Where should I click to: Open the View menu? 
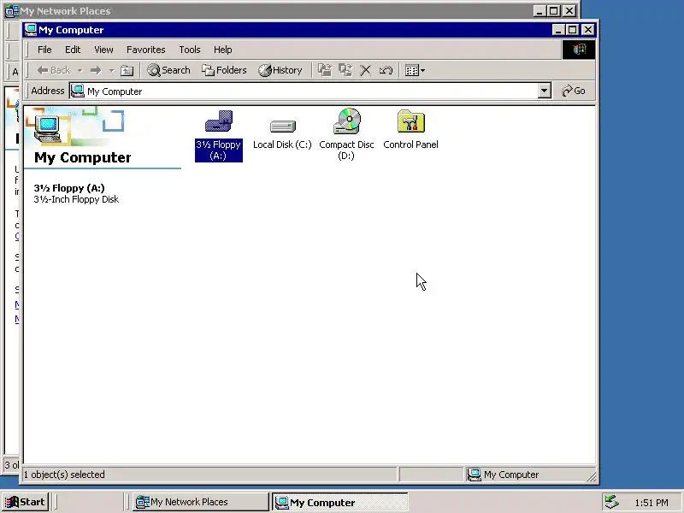pos(103,50)
